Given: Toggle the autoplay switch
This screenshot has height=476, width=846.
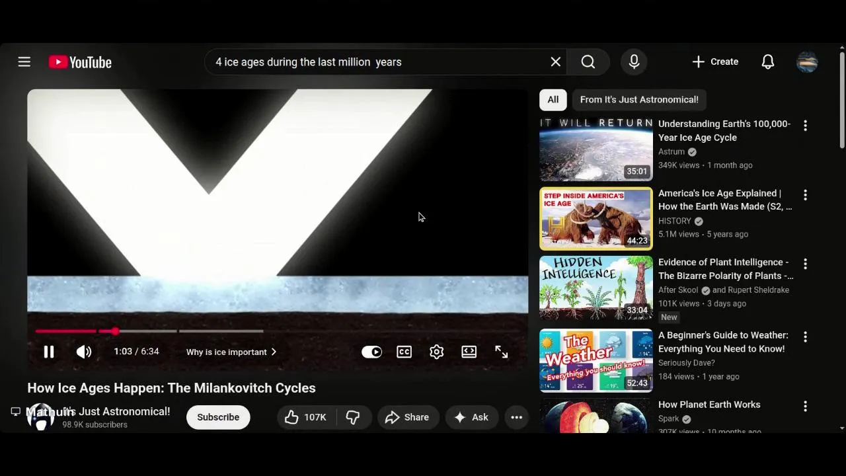Looking at the screenshot, I should point(371,352).
